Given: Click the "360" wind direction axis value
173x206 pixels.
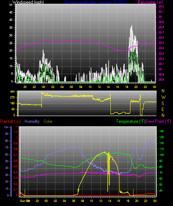Looking at the screenshot, I should click(x=12, y=92).
